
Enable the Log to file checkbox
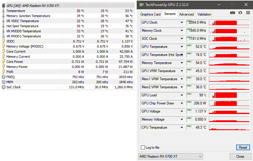[x=143, y=148]
